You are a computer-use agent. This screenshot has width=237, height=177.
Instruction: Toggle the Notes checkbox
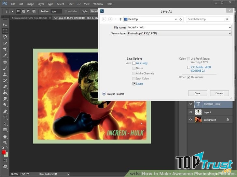(x=134, y=68)
